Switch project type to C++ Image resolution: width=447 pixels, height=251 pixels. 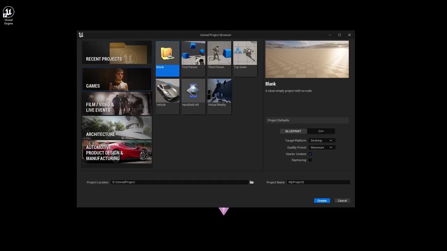321,131
